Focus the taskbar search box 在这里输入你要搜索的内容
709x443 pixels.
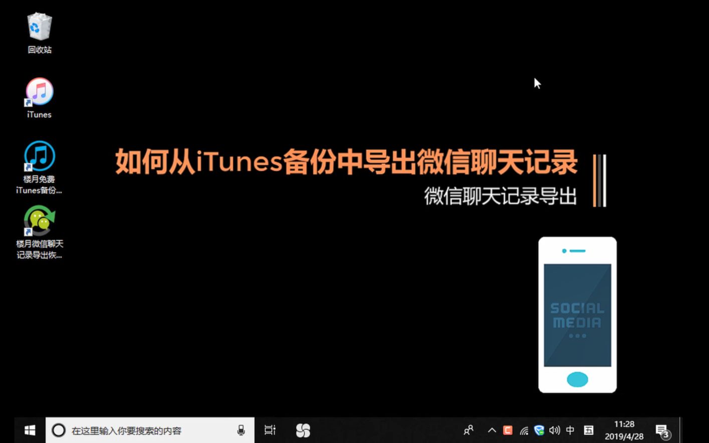(x=150, y=430)
